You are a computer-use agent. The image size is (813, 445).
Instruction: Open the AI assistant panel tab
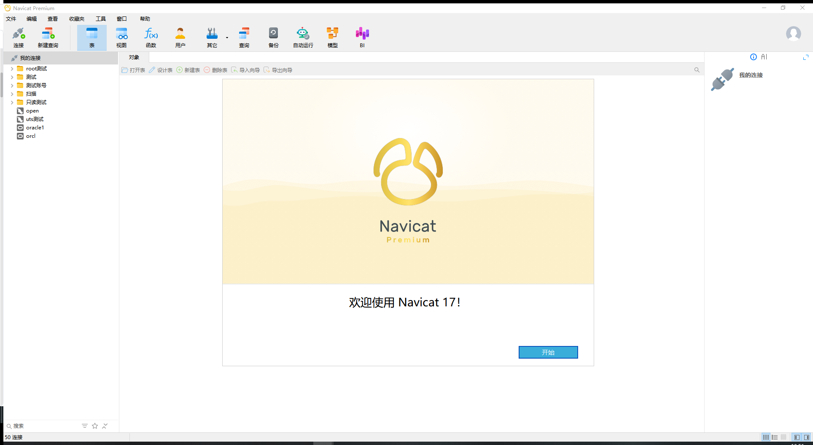[764, 57]
